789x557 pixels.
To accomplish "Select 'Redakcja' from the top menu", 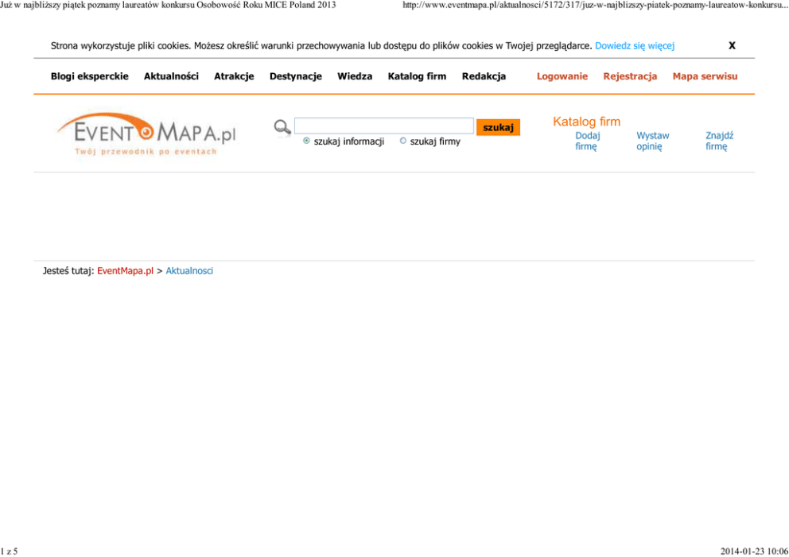I will tap(484, 77).
